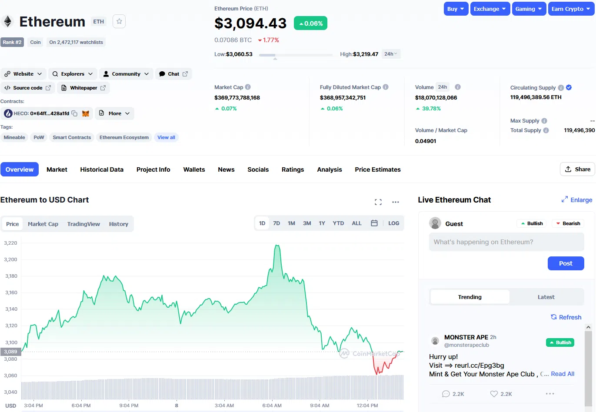This screenshot has height=412, width=596.
Task: Select the 7D chart range
Action: tap(276, 223)
